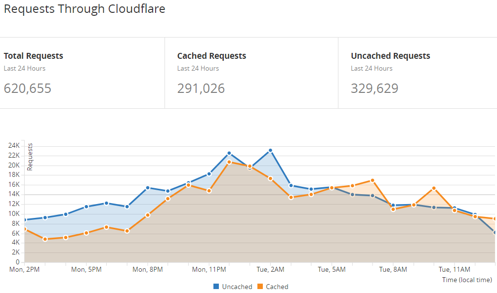This screenshot has height=293, width=497.
Task: Select the orange Cached point at Mon, 11PM
Action: click(209, 191)
